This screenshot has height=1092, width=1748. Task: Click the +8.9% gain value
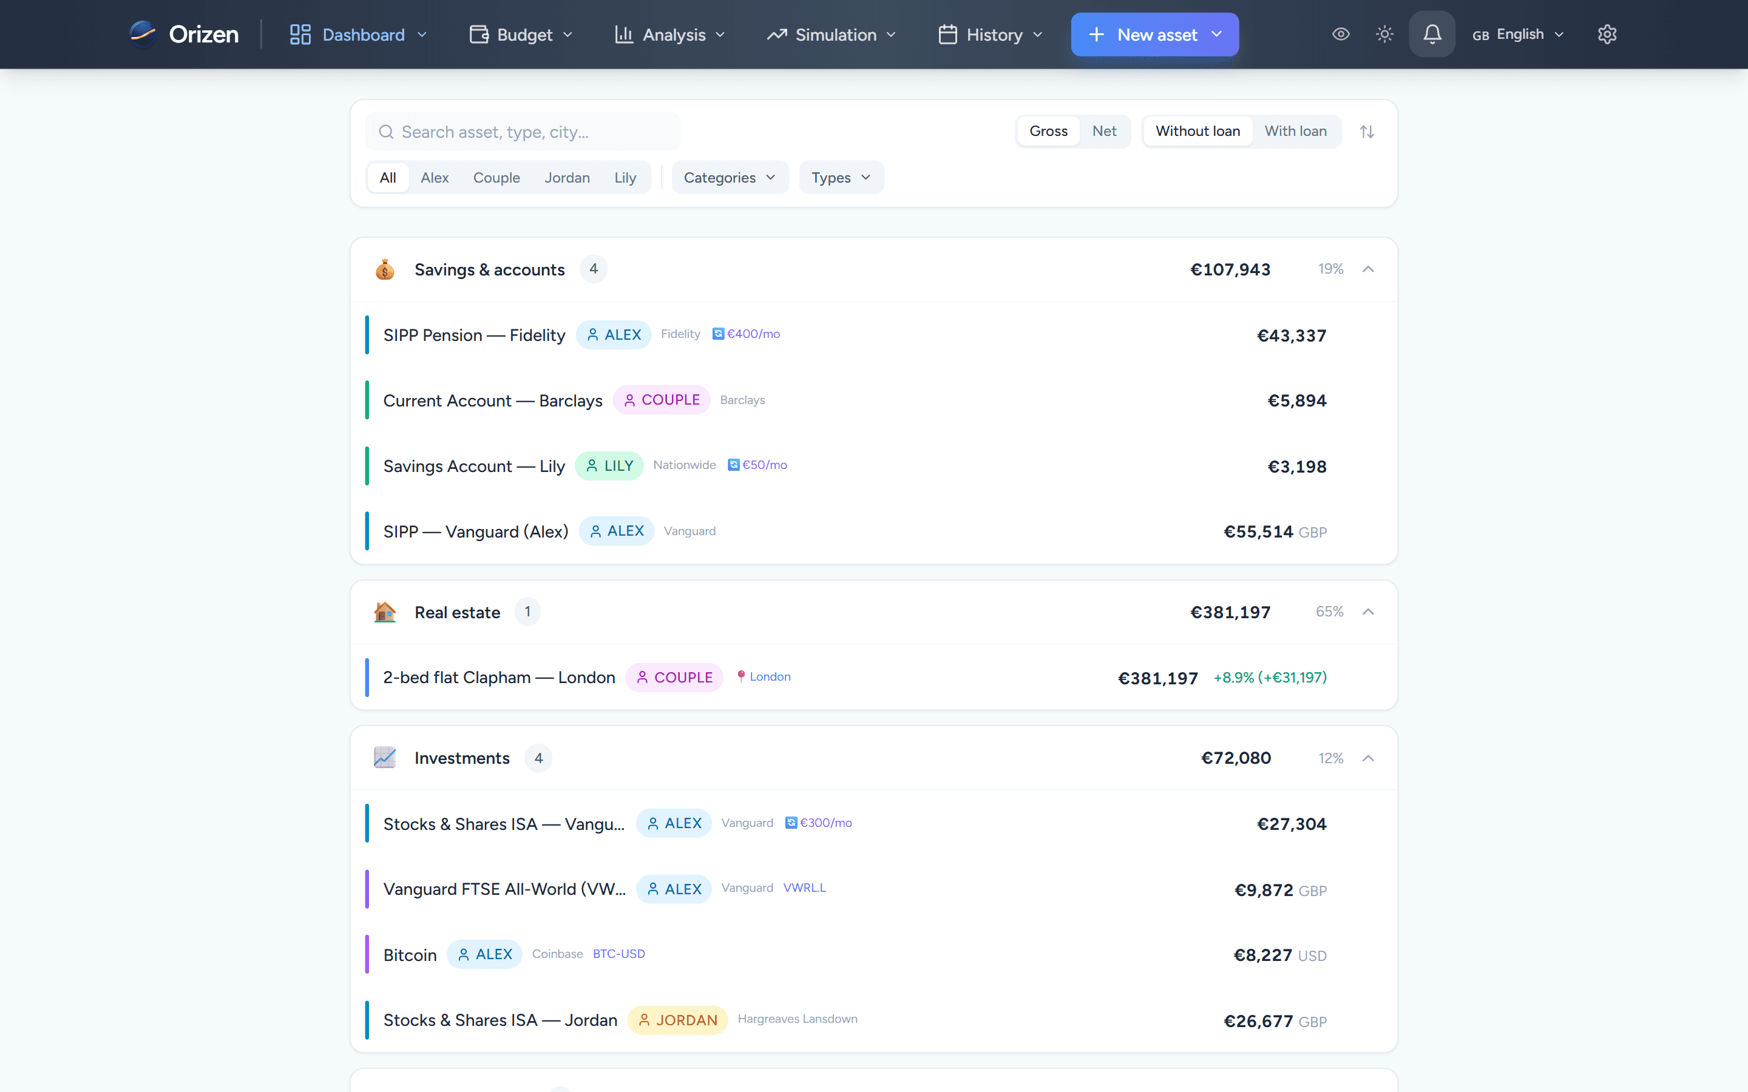(x=1270, y=678)
